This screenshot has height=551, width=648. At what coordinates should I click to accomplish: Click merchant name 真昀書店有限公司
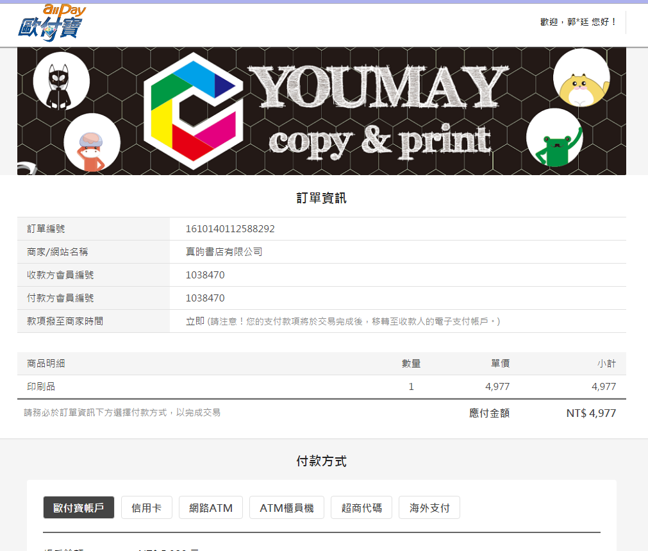tap(224, 252)
